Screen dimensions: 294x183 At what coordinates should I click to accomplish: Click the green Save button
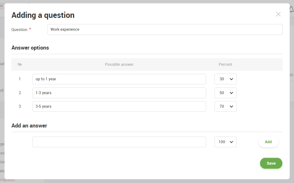271,163
